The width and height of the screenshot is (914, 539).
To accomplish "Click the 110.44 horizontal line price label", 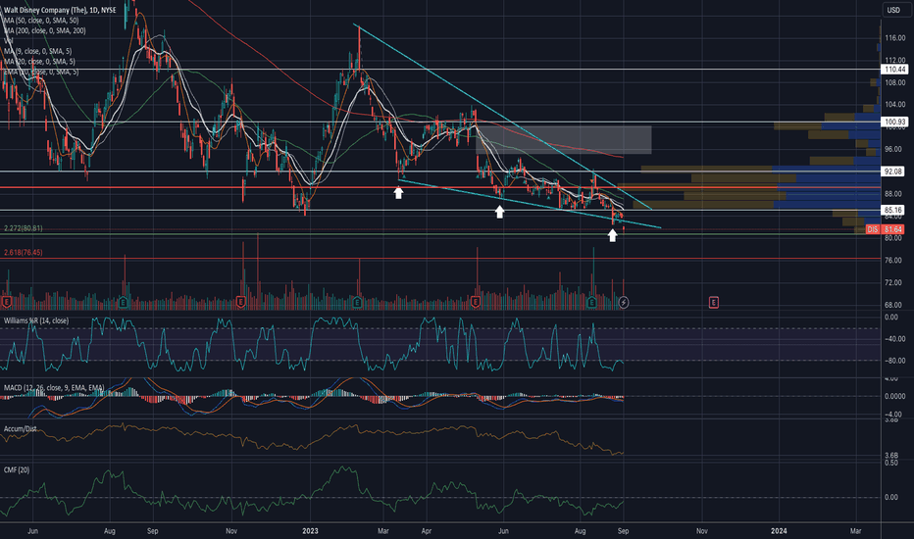I will [x=894, y=70].
